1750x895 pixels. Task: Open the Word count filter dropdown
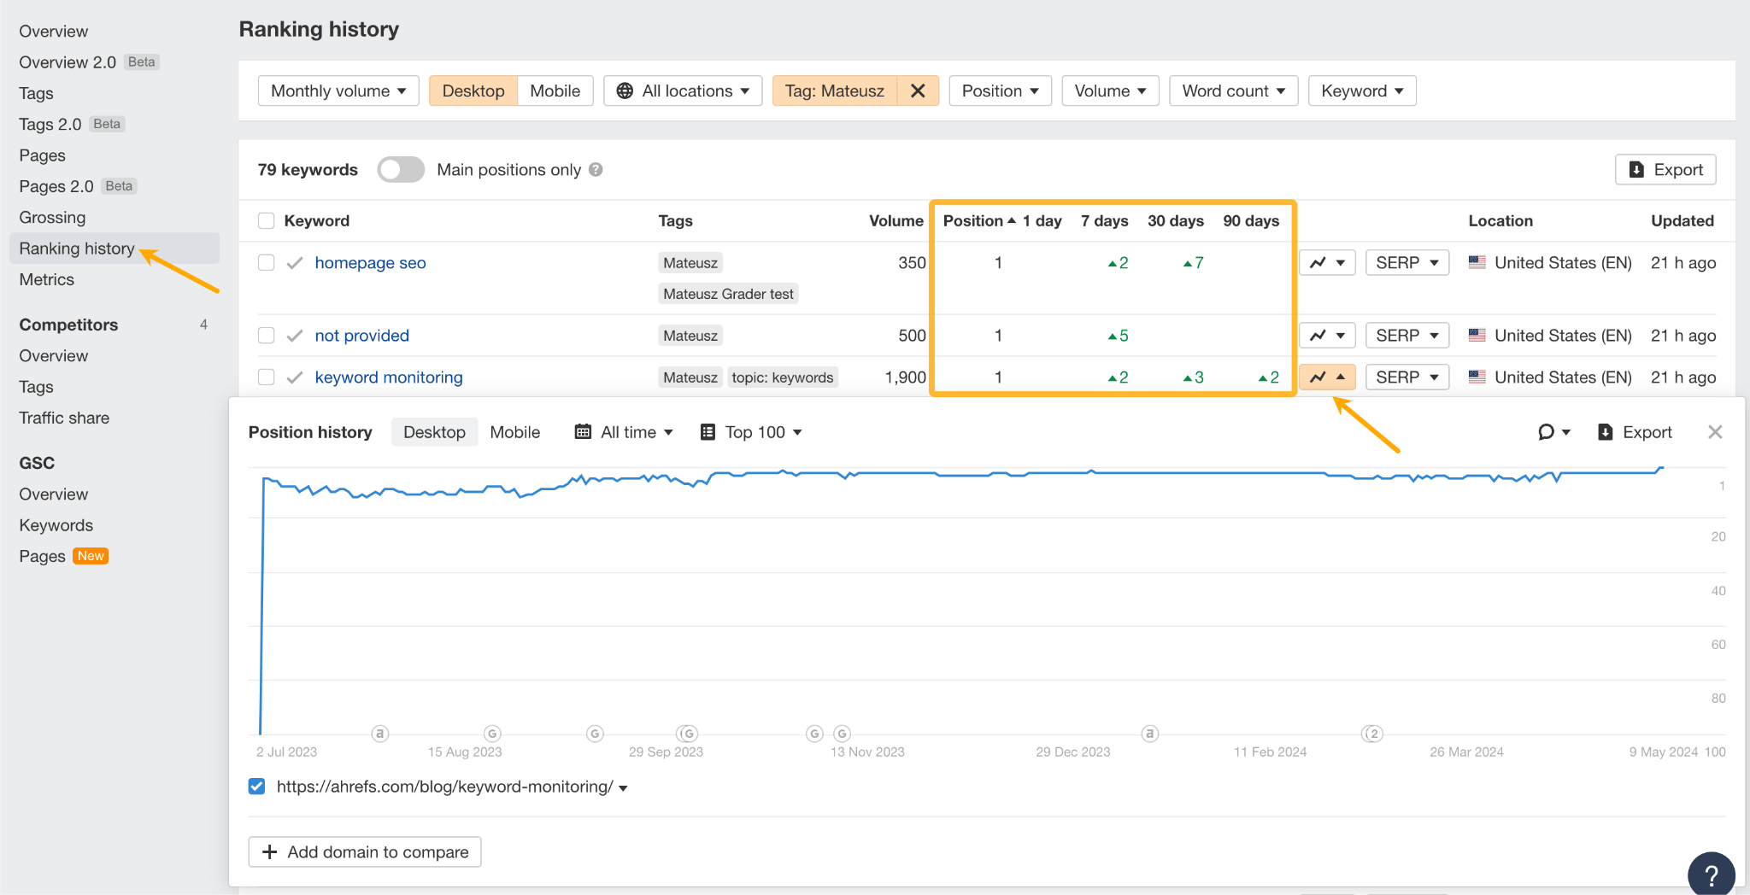click(x=1233, y=91)
